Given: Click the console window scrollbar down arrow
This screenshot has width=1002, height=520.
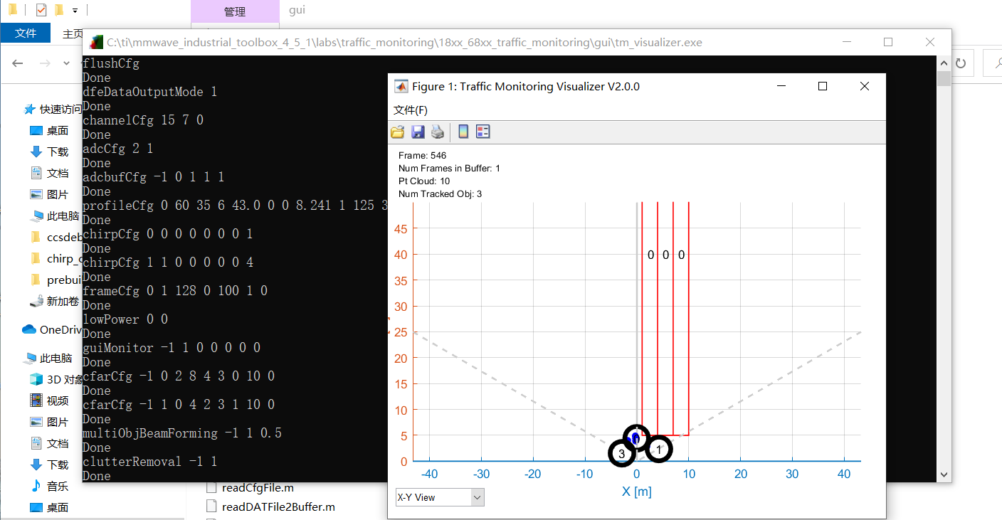Looking at the screenshot, I should [x=944, y=474].
